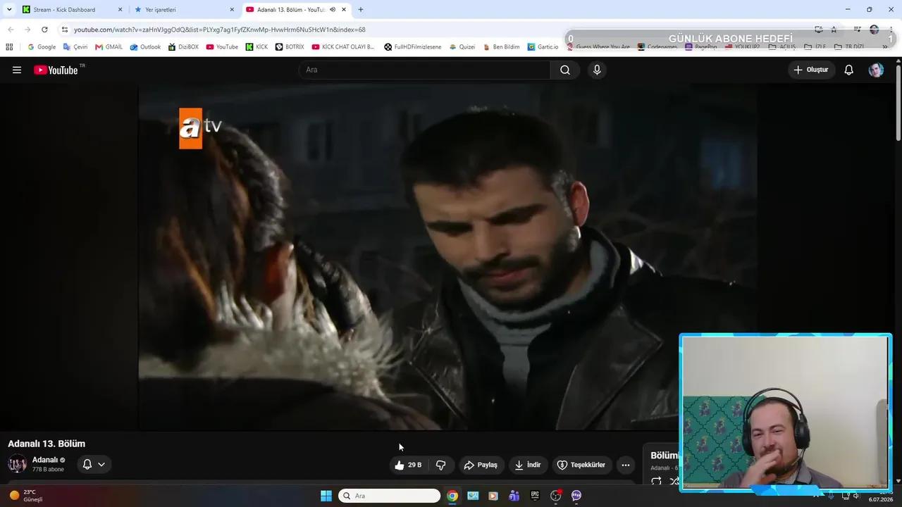The image size is (902, 507).
Task: Open the BOTRİX bookmark
Action: (x=290, y=47)
